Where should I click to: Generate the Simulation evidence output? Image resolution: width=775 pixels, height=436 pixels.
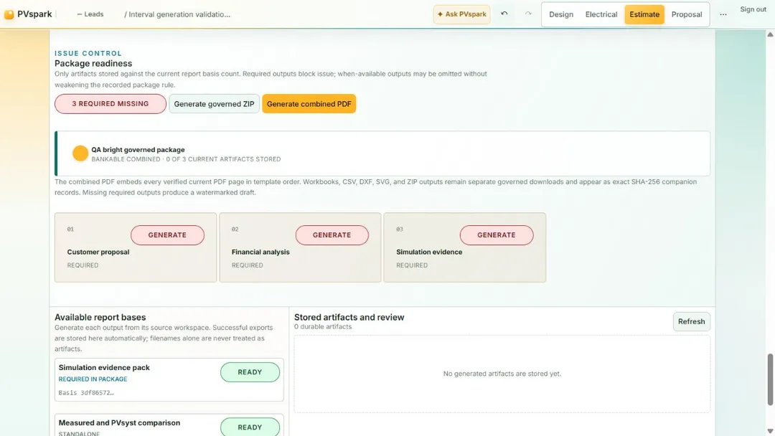click(x=497, y=235)
